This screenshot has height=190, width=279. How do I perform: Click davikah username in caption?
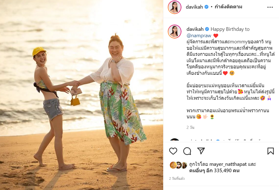point(195,29)
